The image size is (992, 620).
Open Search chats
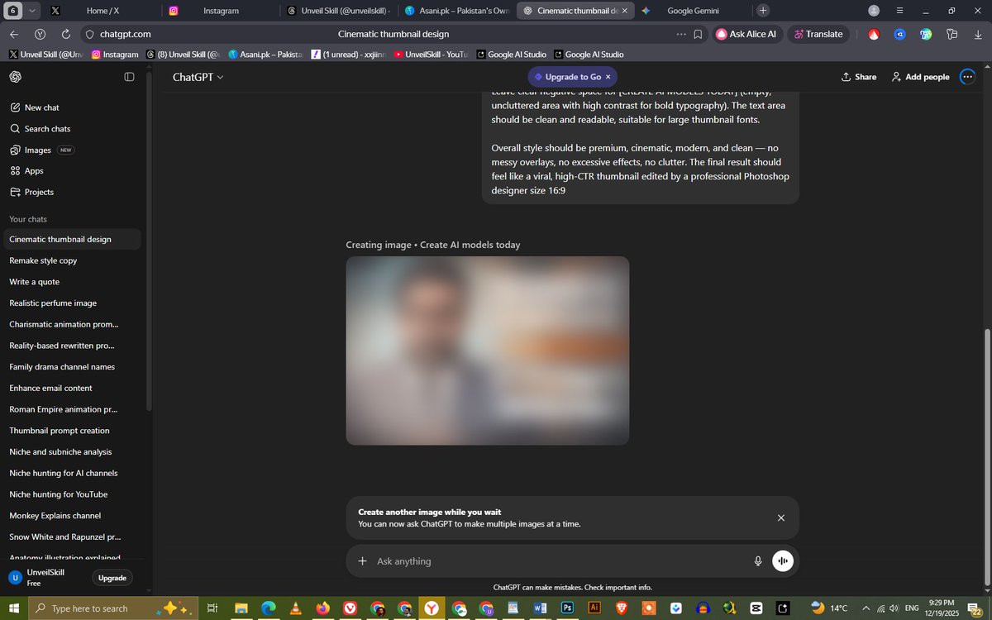click(x=40, y=129)
